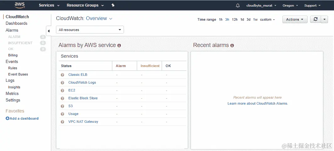Image resolution: width=334 pixels, height=151 pixels.
Task: Open Settings in the sidebar
Action: click(13, 100)
